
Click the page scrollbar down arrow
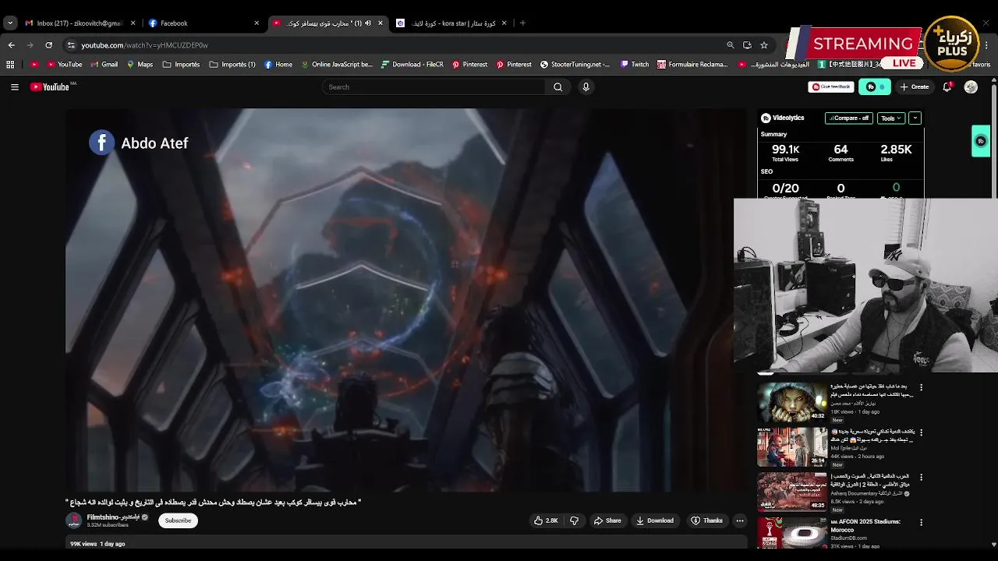pyautogui.click(x=993, y=545)
